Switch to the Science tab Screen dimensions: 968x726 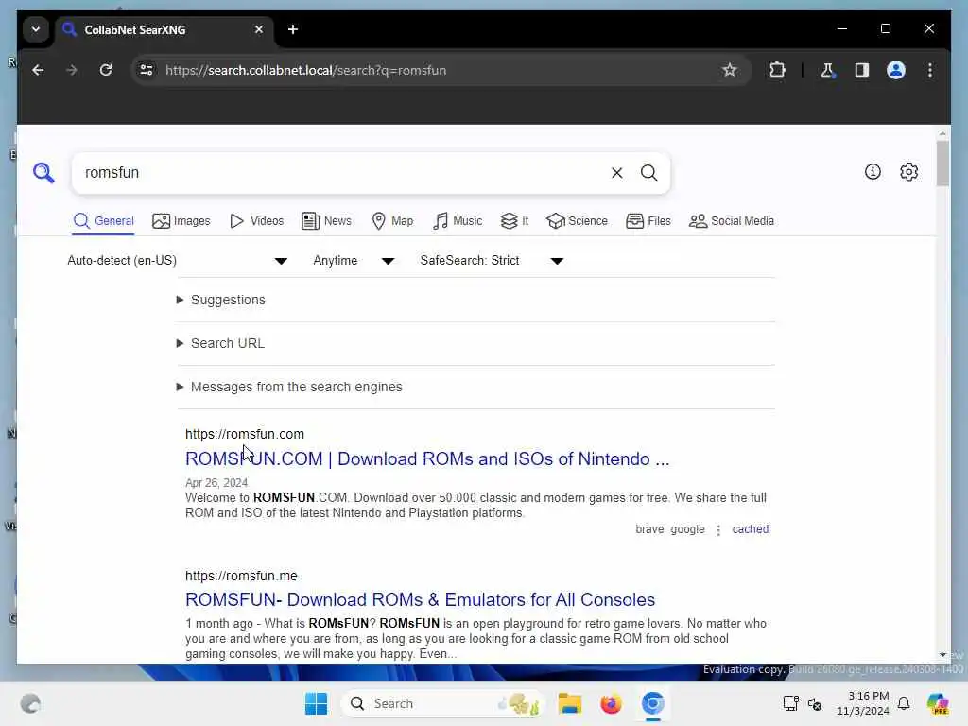point(578,221)
